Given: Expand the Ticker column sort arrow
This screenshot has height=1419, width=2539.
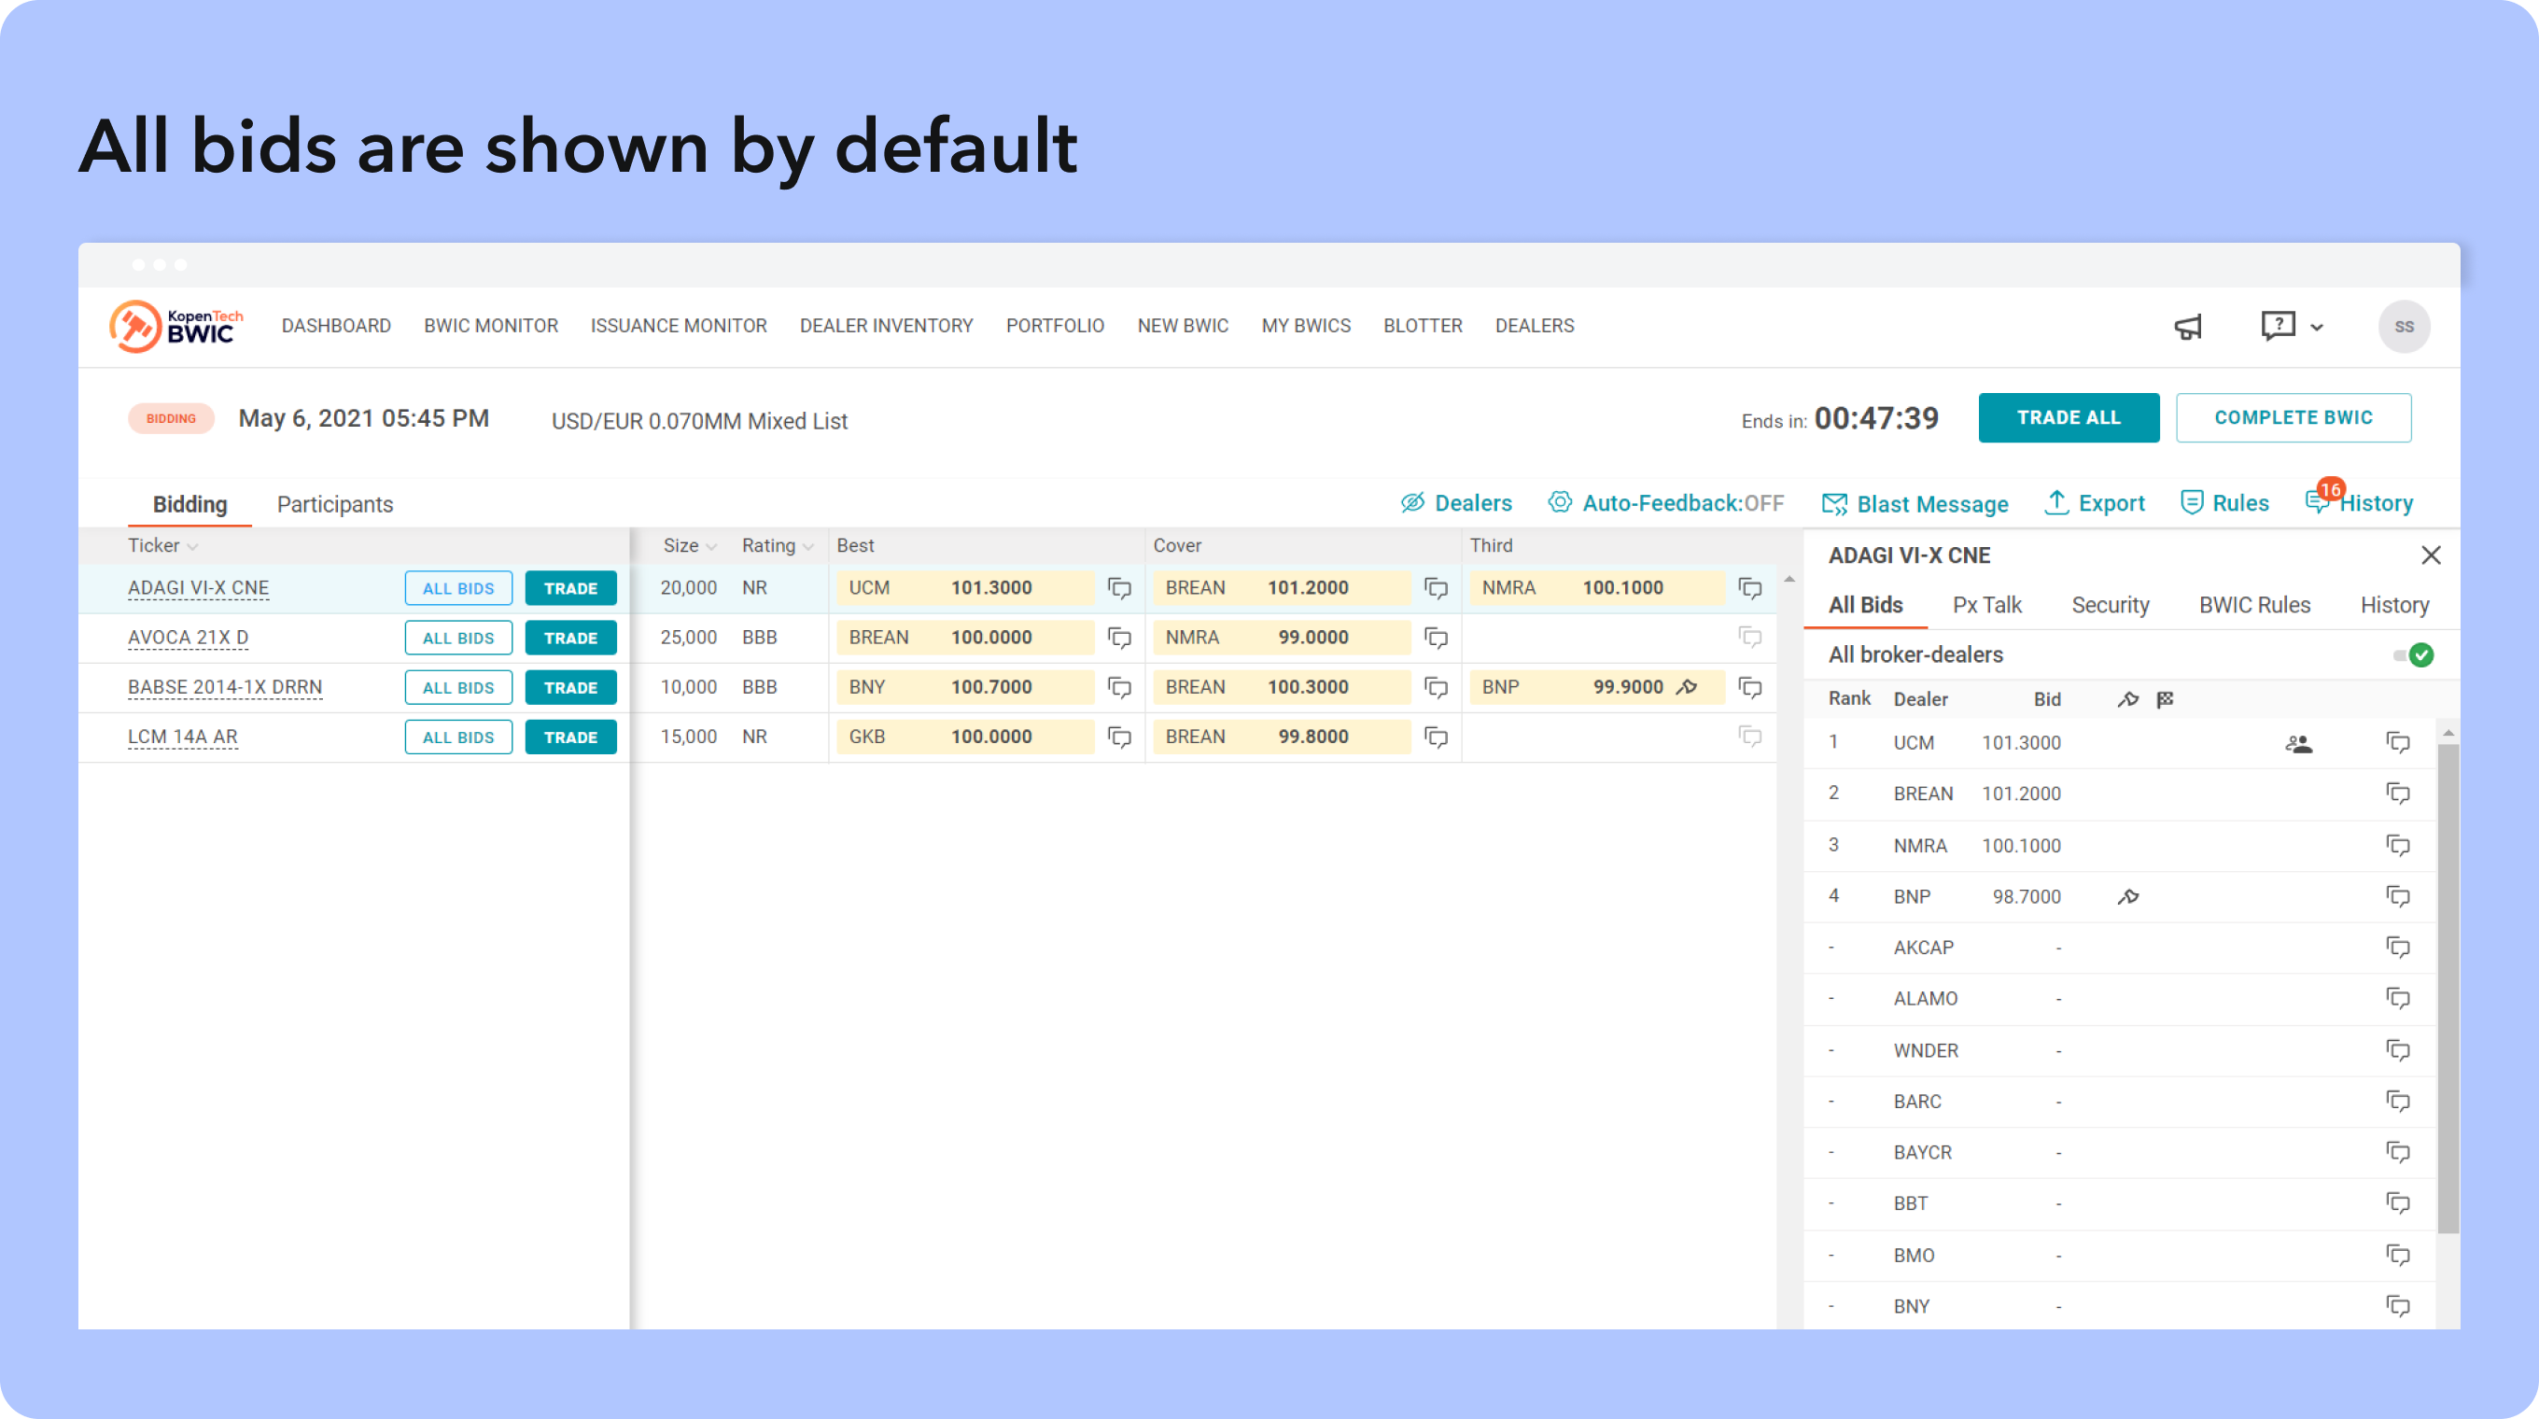Looking at the screenshot, I should click(x=193, y=547).
